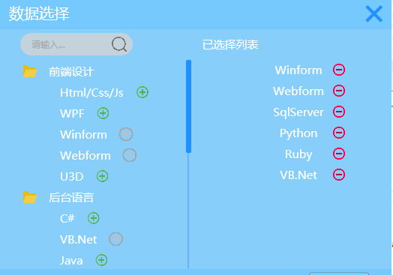Remove Python from the selected list
The width and height of the screenshot is (393, 275).
[x=339, y=133]
